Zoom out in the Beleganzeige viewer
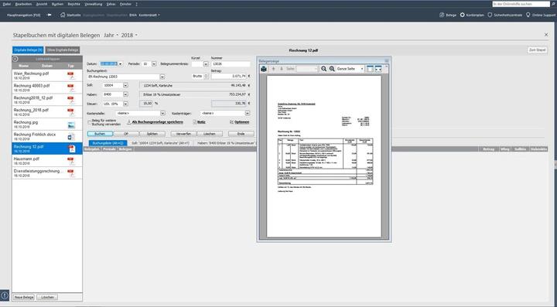Viewport: 557px width, 307px height. [x=323, y=69]
